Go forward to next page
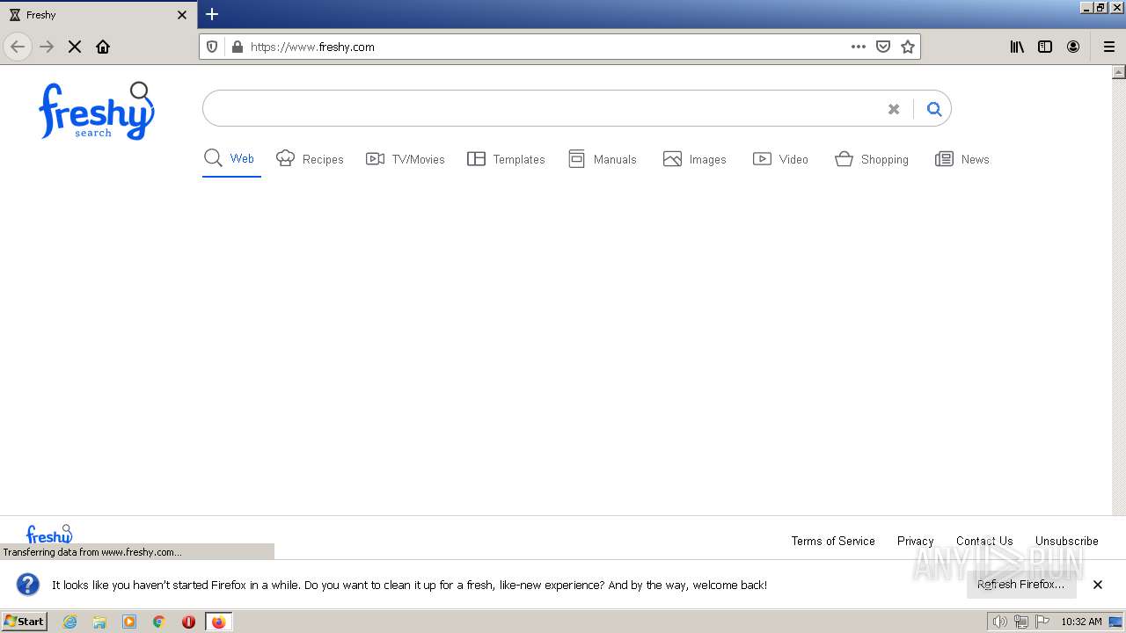 (47, 47)
